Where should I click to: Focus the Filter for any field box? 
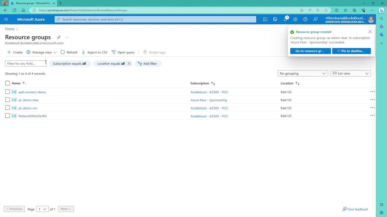pyautogui.click(x=26, y=64)
